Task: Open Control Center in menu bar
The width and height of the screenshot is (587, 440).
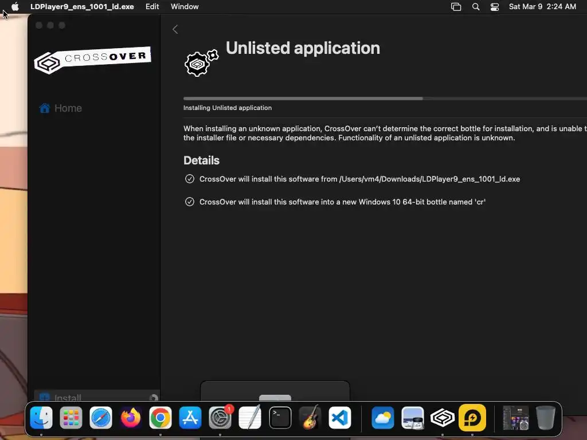Action: pos(495,7)
